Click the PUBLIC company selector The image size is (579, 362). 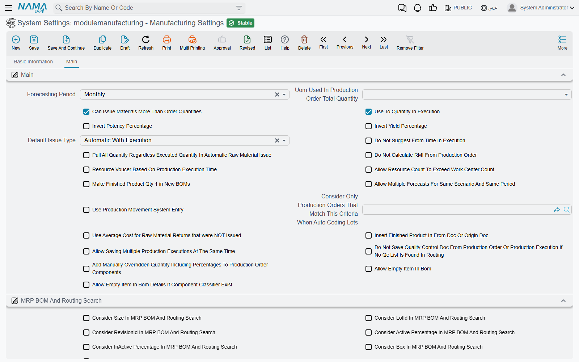pos(458,8)
